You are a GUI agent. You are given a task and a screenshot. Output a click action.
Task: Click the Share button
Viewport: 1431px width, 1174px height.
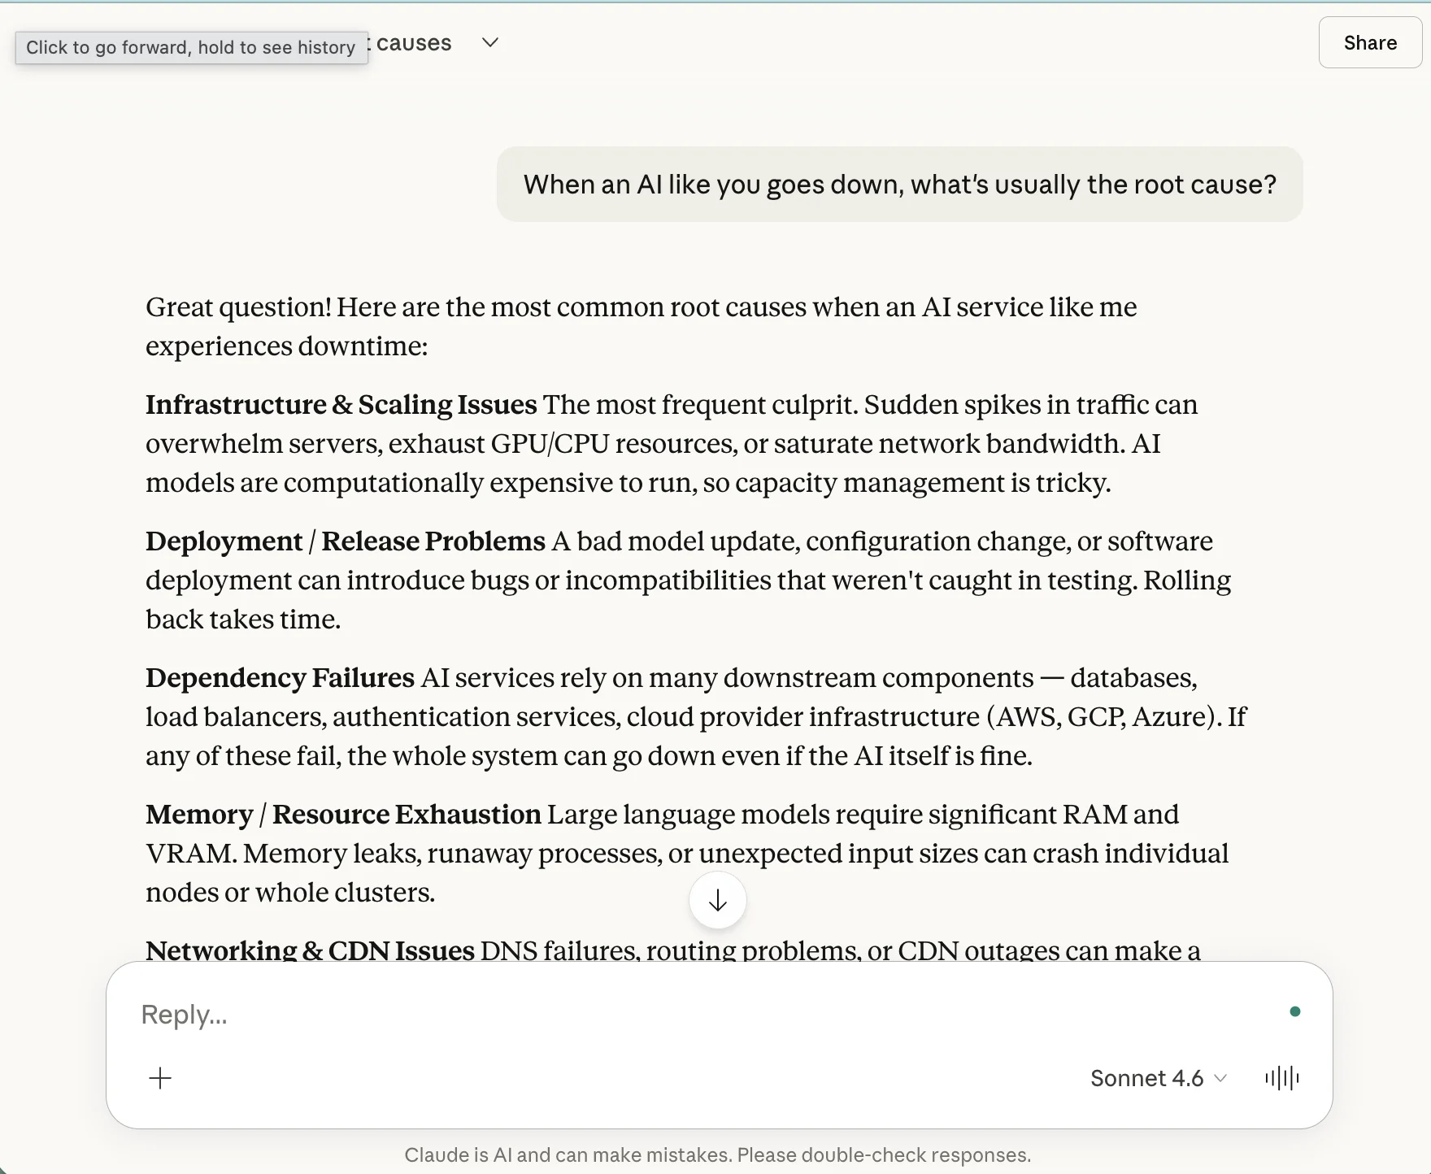(1369, 43)
